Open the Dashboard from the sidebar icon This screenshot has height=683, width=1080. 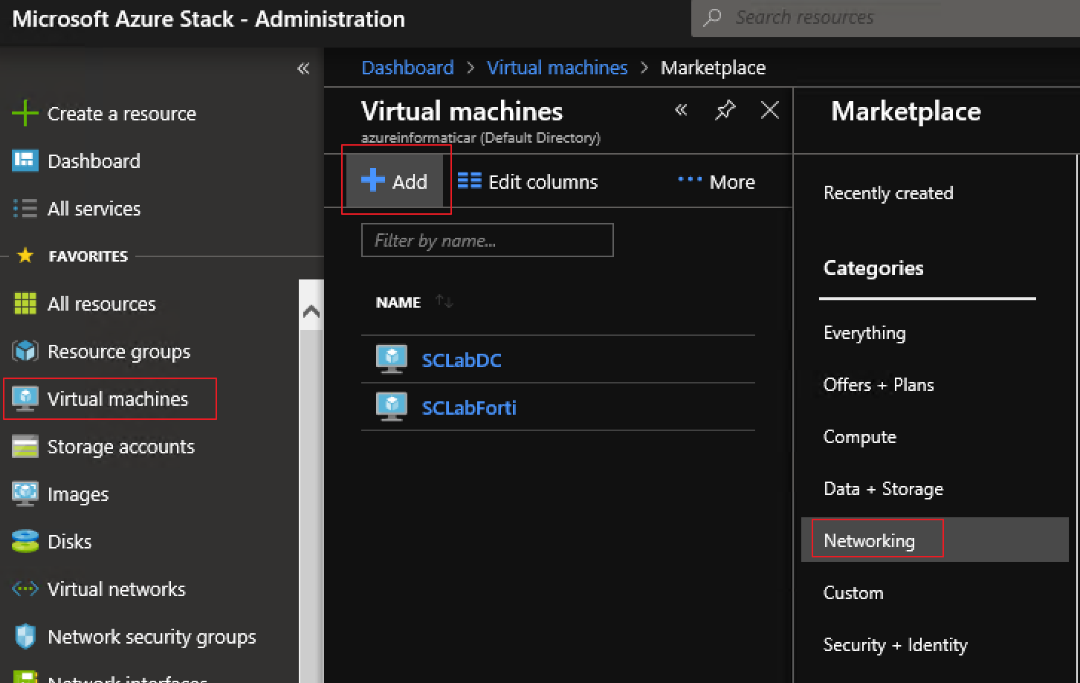coord(25,161)
